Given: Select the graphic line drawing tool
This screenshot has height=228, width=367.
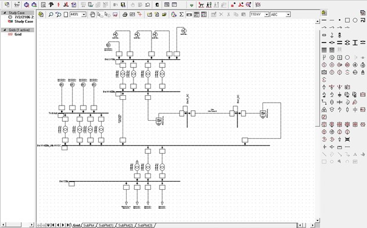Looking at the screenshot, I should coord(324,154).
